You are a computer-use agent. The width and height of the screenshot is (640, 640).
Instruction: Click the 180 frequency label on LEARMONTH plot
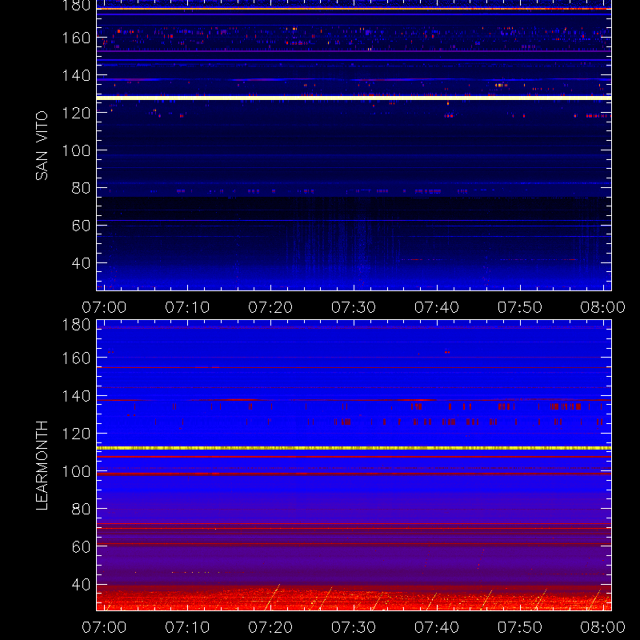(76, 325)
